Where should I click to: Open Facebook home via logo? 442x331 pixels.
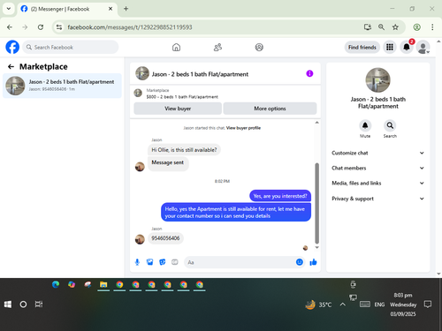coord(12,47)
